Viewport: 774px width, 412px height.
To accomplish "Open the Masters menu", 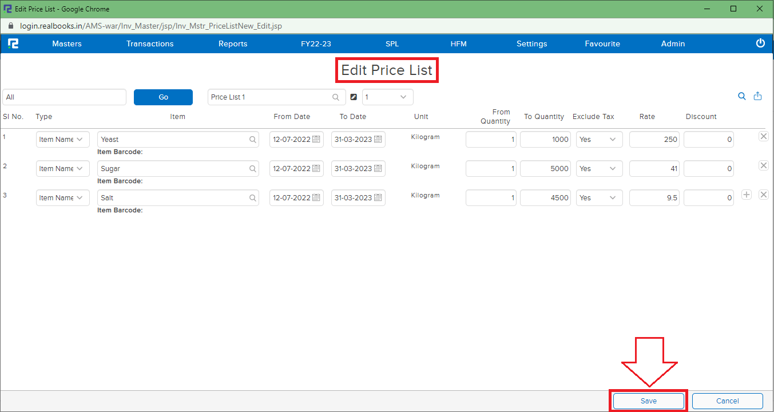I will 67,44.
